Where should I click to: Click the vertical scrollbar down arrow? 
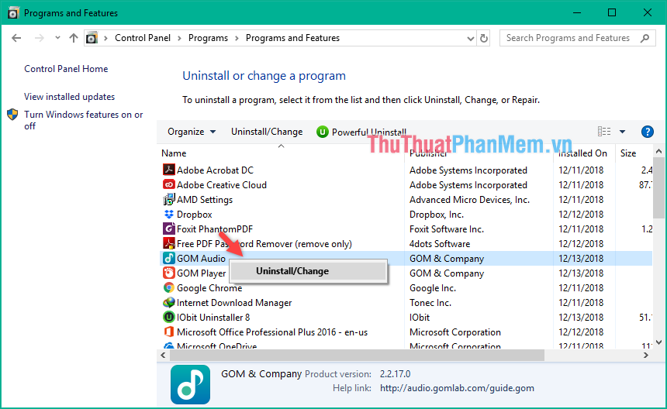tap(659, 342)
